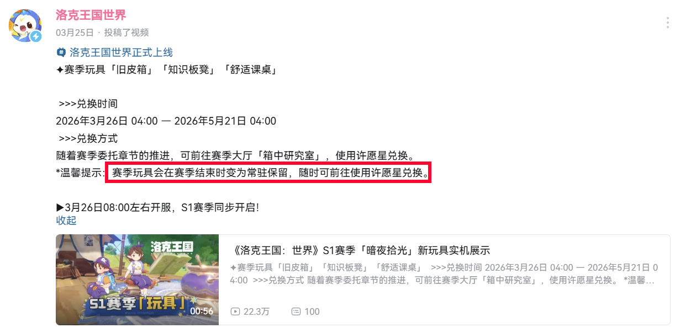This screenshot has width=675, height=328.
Task: Click the ▶3月26日08:00左右开服 line
Action: (x=157, y=208)
